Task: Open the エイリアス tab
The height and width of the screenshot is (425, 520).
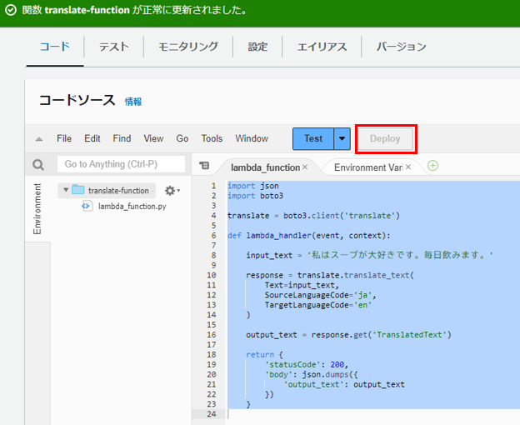Action: click(x=322, y=47)
